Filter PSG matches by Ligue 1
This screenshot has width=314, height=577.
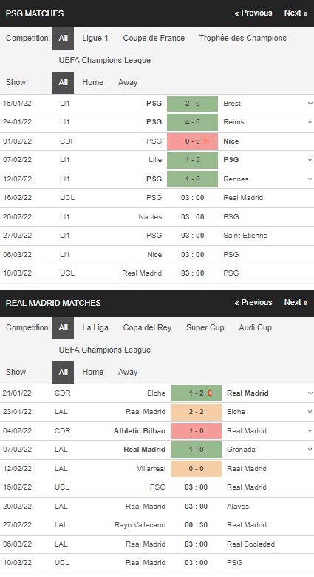pyautogui.click(x=95, y=38)
